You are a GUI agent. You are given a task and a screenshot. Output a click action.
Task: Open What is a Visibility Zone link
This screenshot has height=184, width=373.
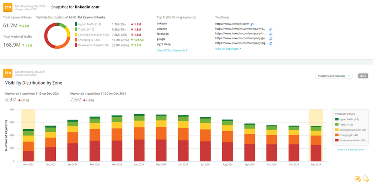pos(350,150)
